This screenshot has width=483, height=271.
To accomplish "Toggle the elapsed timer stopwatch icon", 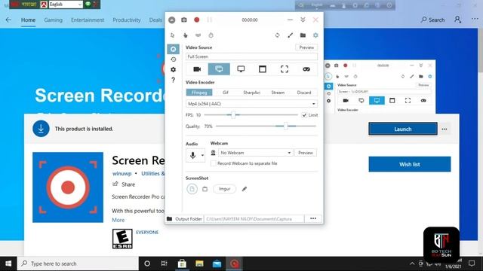I will [x=211, y=35].
